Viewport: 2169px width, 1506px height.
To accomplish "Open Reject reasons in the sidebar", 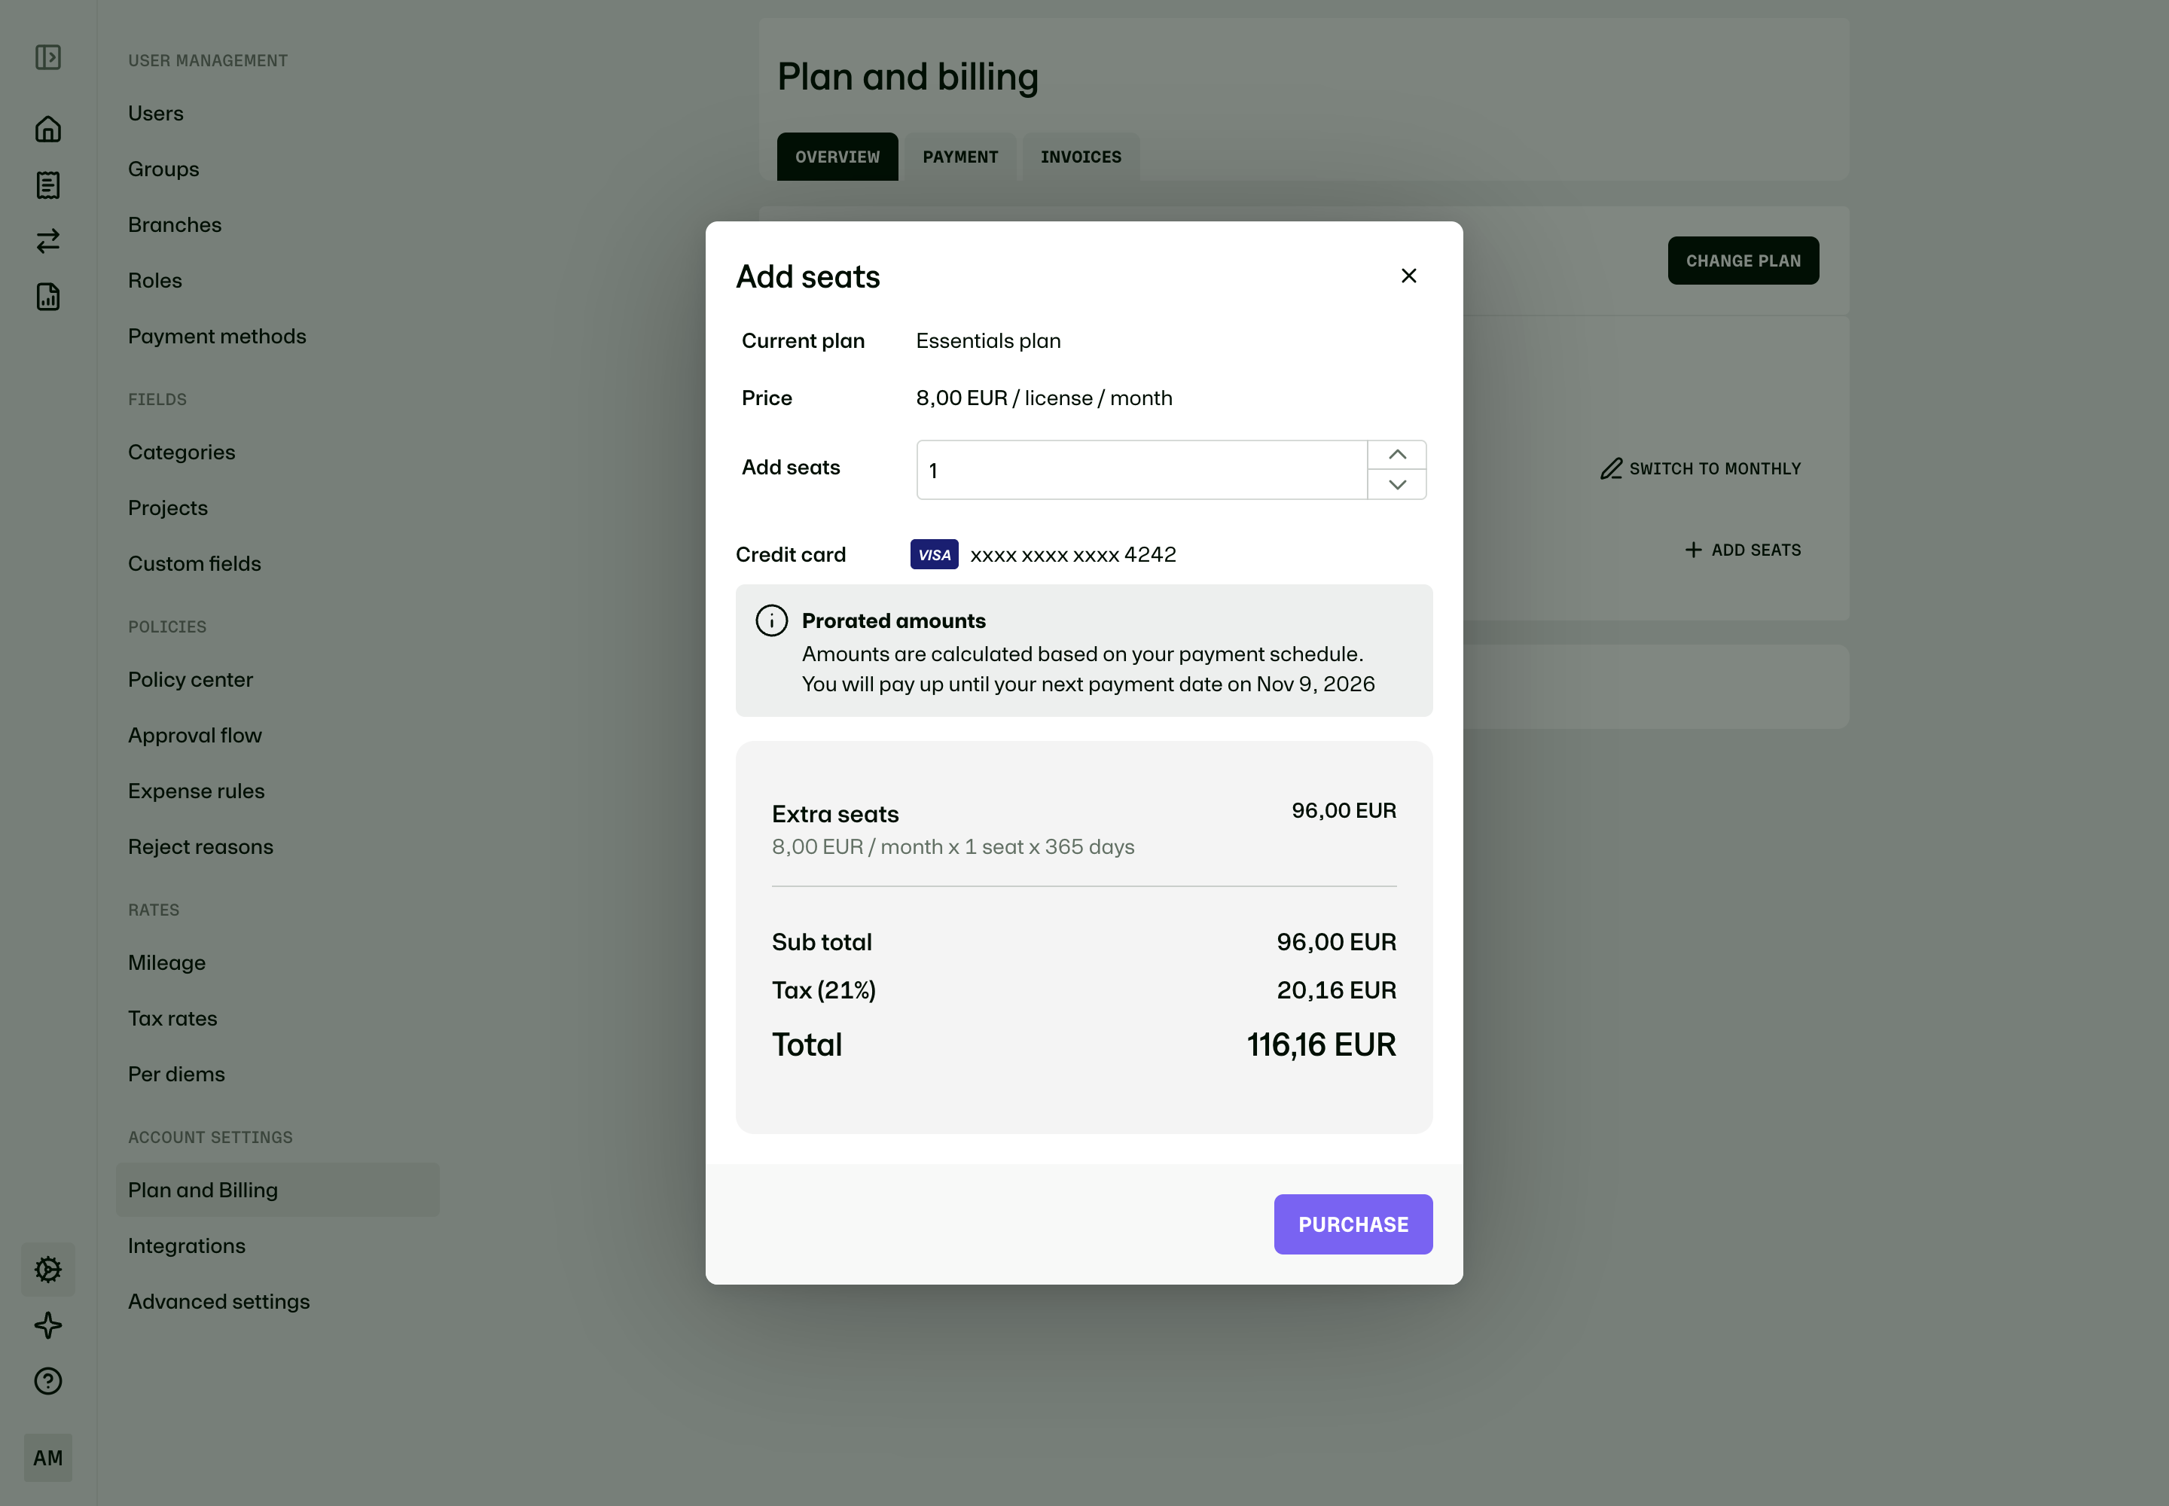I will pyautogui.click(x=200, y=846).
